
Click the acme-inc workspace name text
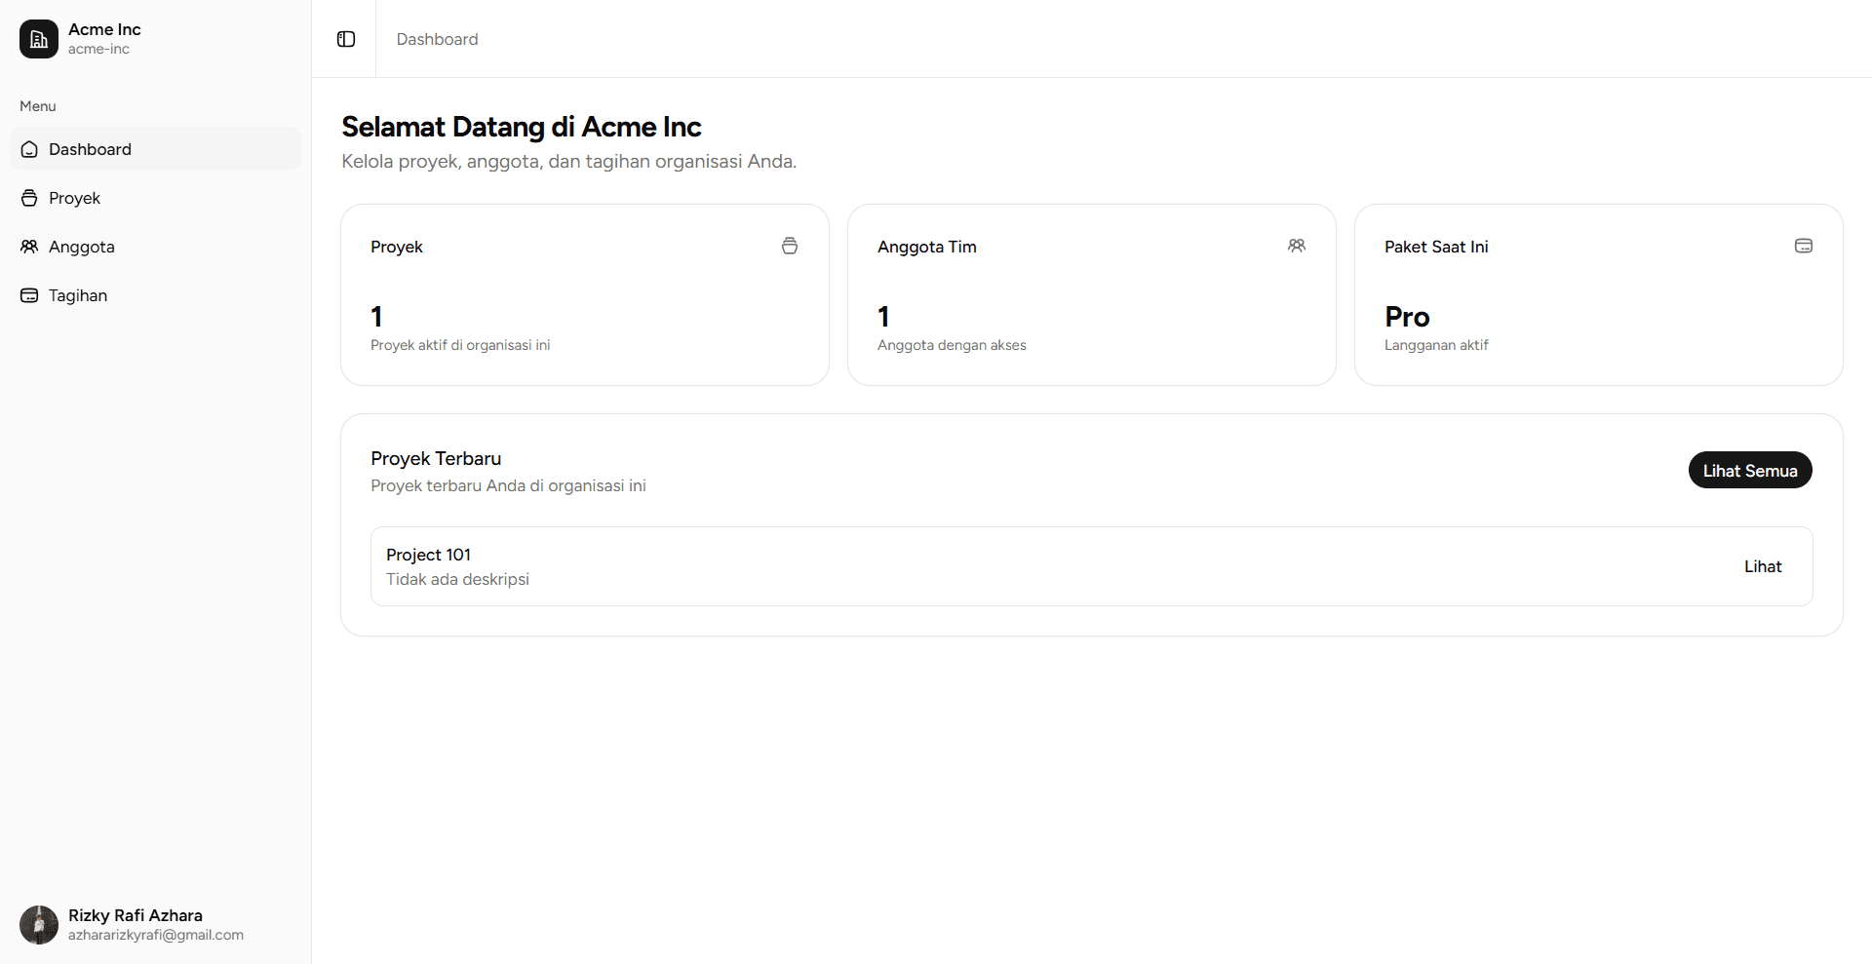(x=100, y=48)
